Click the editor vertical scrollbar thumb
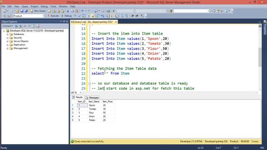 (259, 57)
